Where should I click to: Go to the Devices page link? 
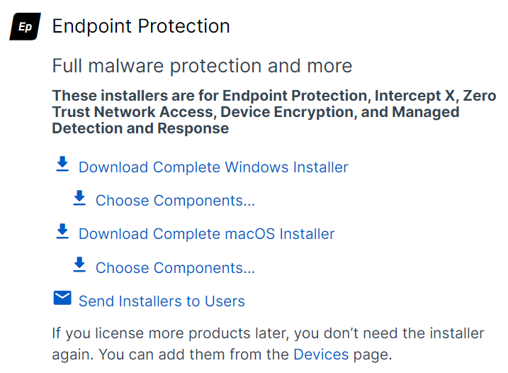pos(321,354)
